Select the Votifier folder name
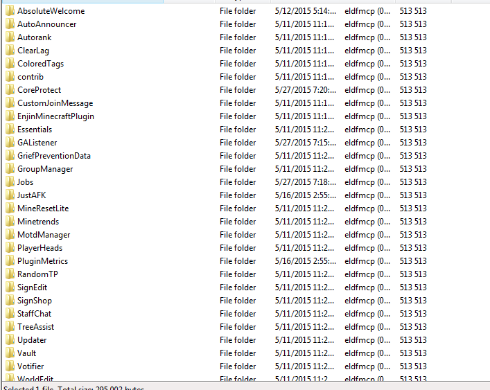Viewport: 490px width, 390px height. [x=30, y=366]
